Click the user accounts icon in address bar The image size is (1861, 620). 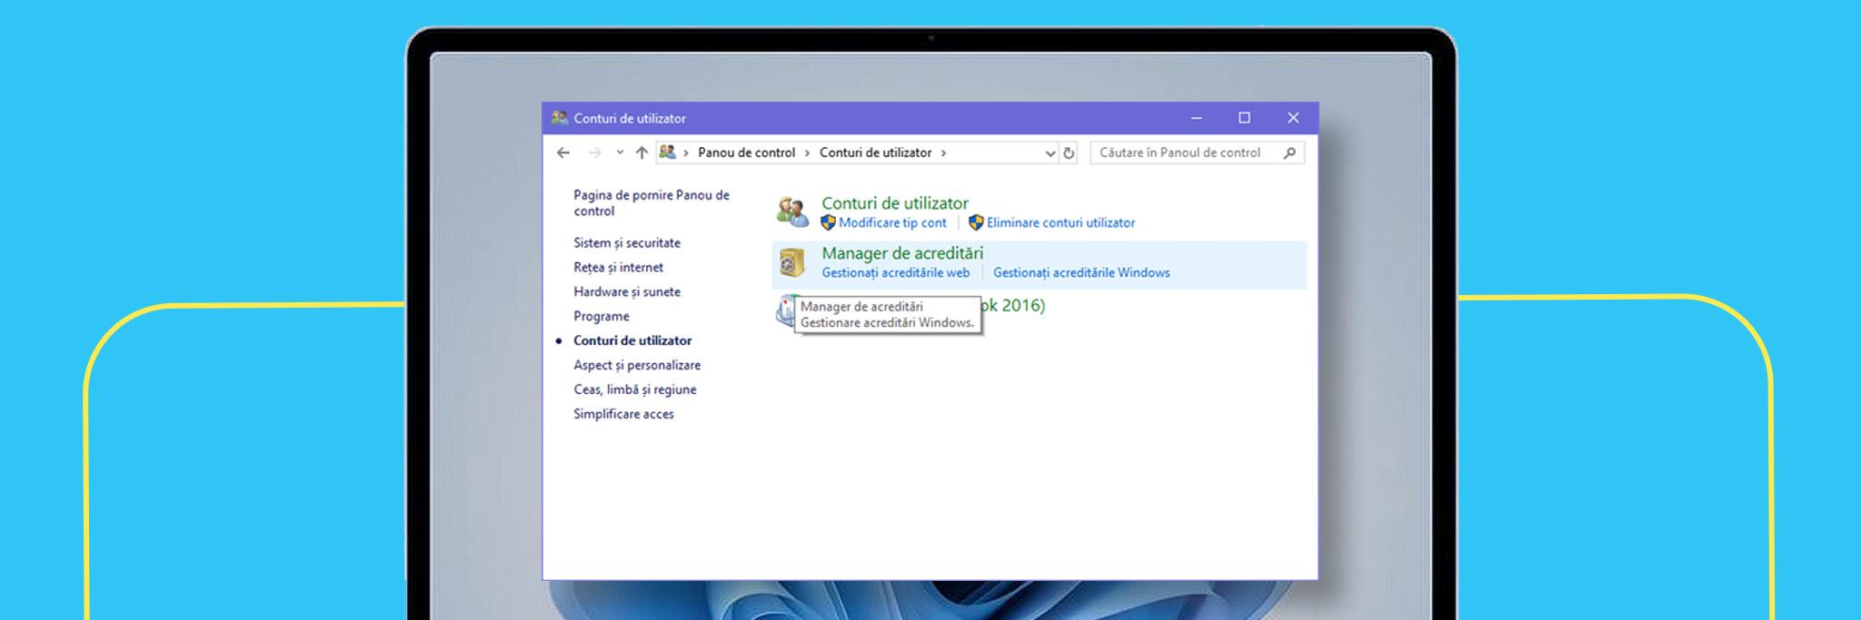tap(667, 153)
